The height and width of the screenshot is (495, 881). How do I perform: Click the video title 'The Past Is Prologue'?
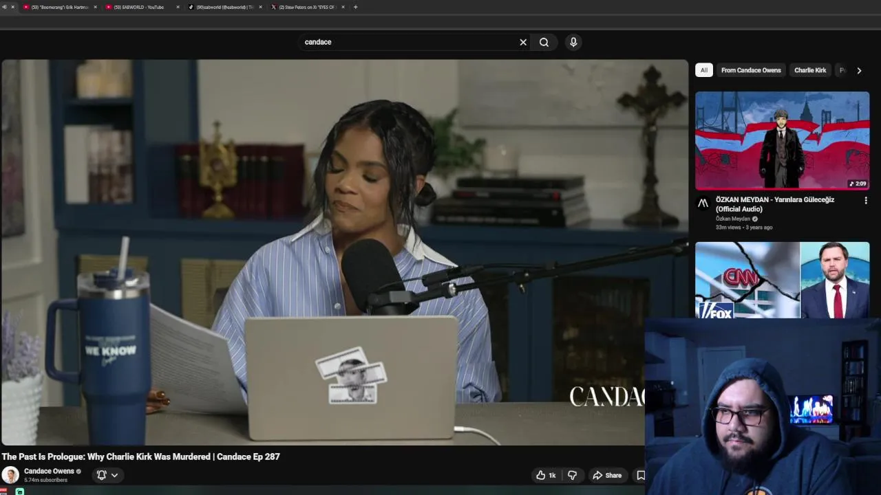(x=140, y=456)
